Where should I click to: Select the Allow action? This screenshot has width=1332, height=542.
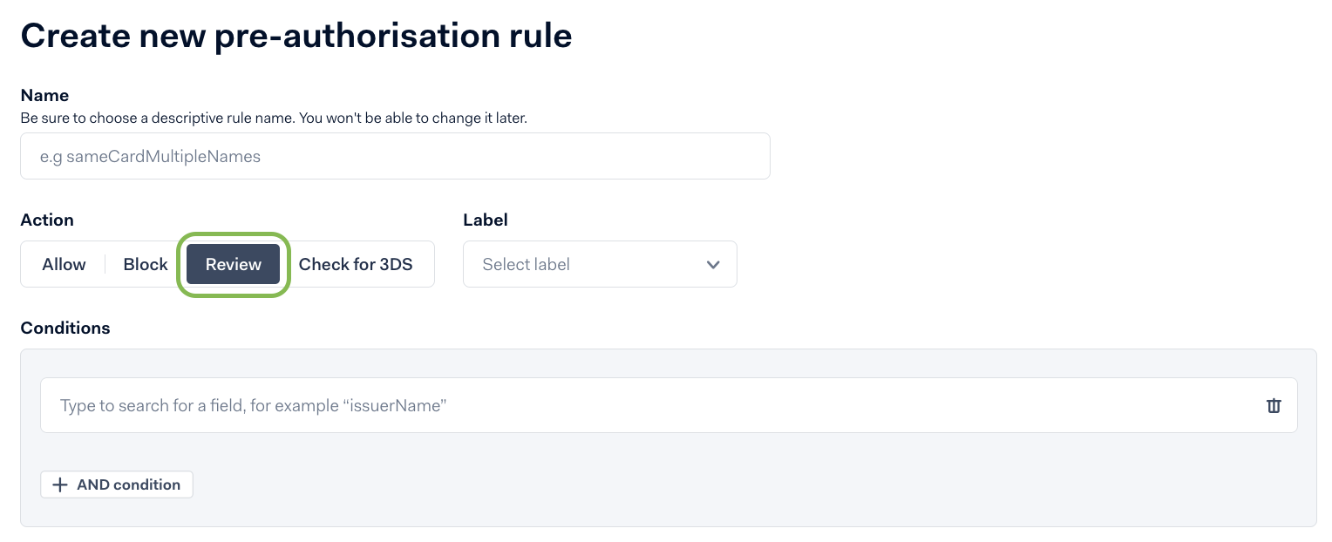(x=65, y=264)
